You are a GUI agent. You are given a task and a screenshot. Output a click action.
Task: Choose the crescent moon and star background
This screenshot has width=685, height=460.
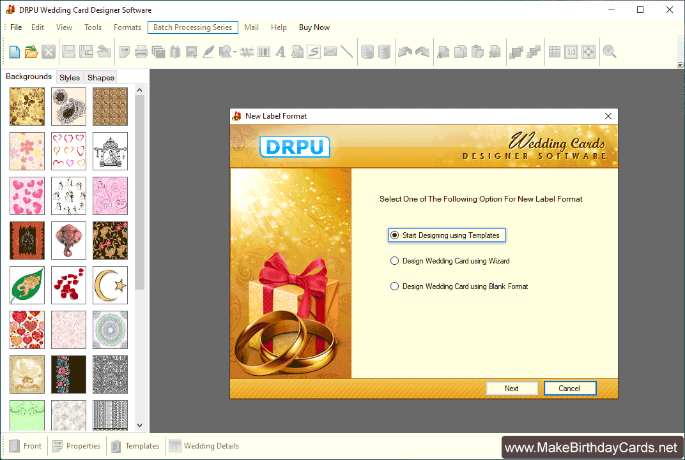pyautogui.click(x=110, y=285)
